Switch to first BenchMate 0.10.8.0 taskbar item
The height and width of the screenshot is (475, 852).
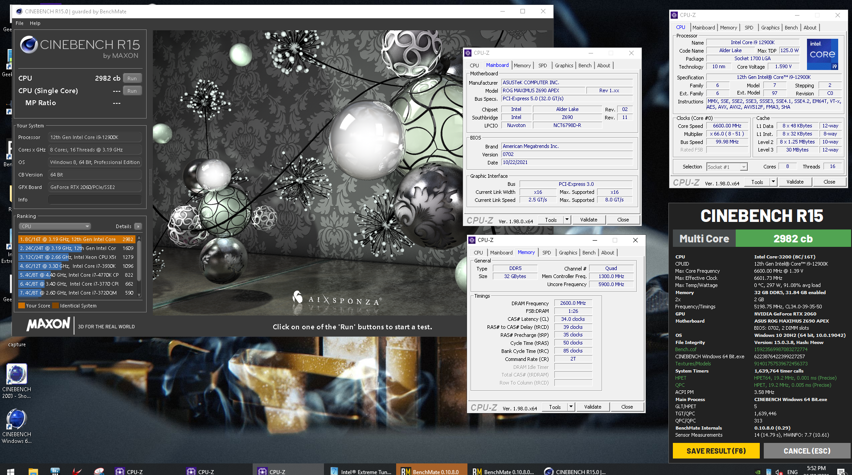(431, 471)
